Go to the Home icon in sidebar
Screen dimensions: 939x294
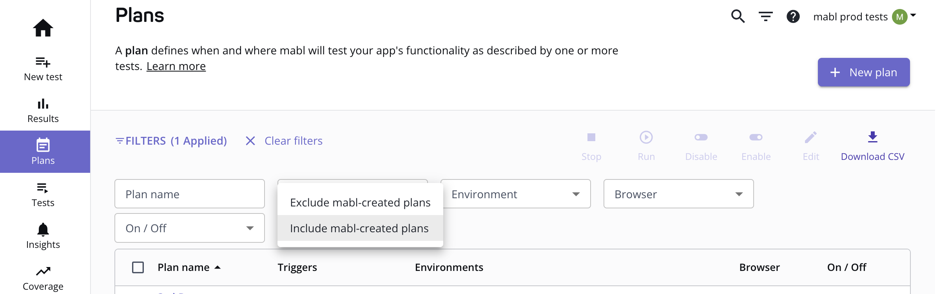[x=43, y=28]
